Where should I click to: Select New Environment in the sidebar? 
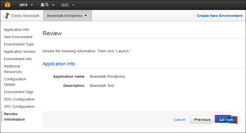(x=18, y=37)
